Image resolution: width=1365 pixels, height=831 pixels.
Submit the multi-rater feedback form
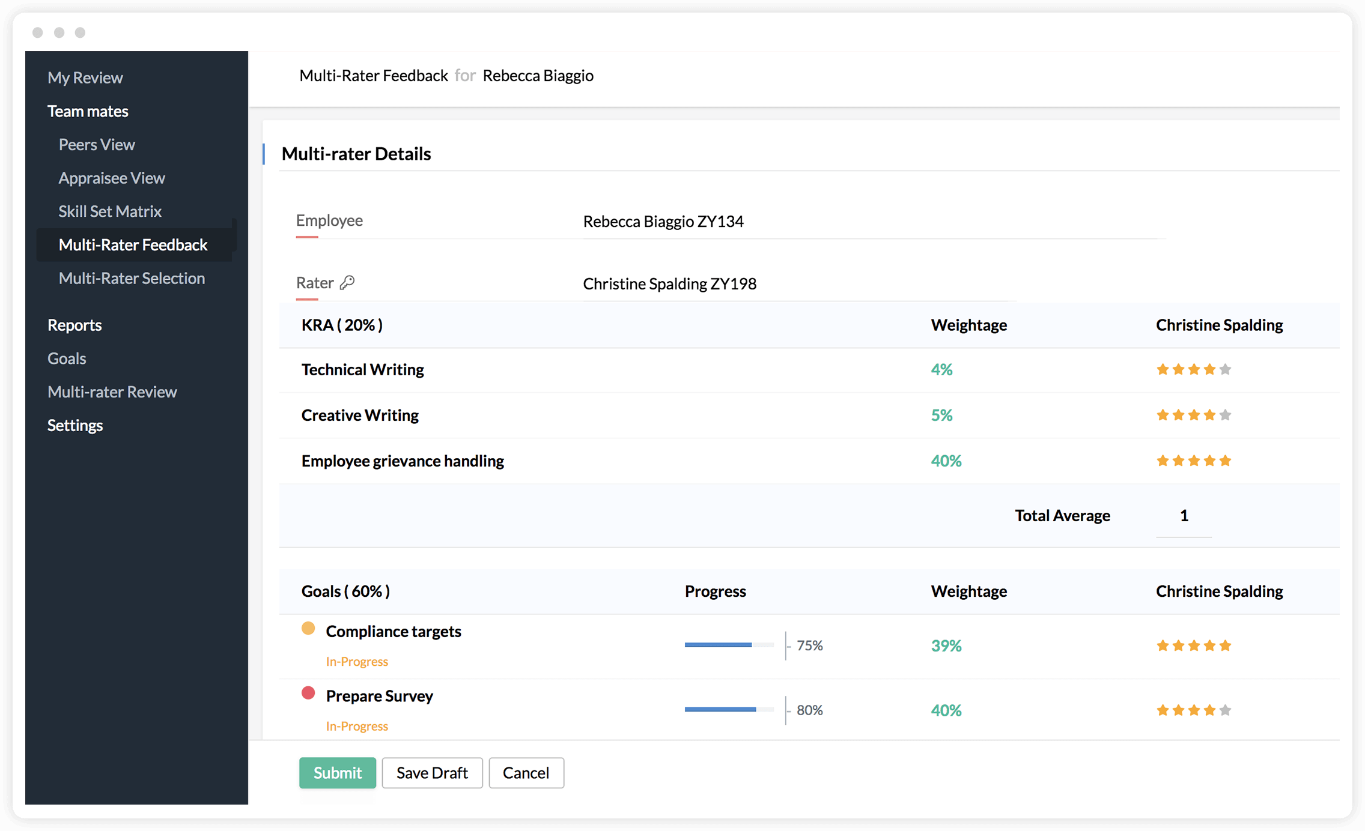pos(336,773)
